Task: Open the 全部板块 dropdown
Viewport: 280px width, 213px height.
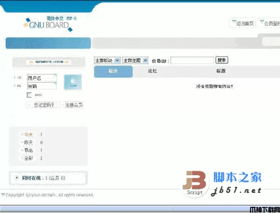Action: (107, 60)
